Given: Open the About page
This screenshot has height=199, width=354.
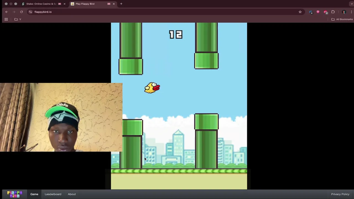Looking at the screenshot, I should tap(72, 194).
